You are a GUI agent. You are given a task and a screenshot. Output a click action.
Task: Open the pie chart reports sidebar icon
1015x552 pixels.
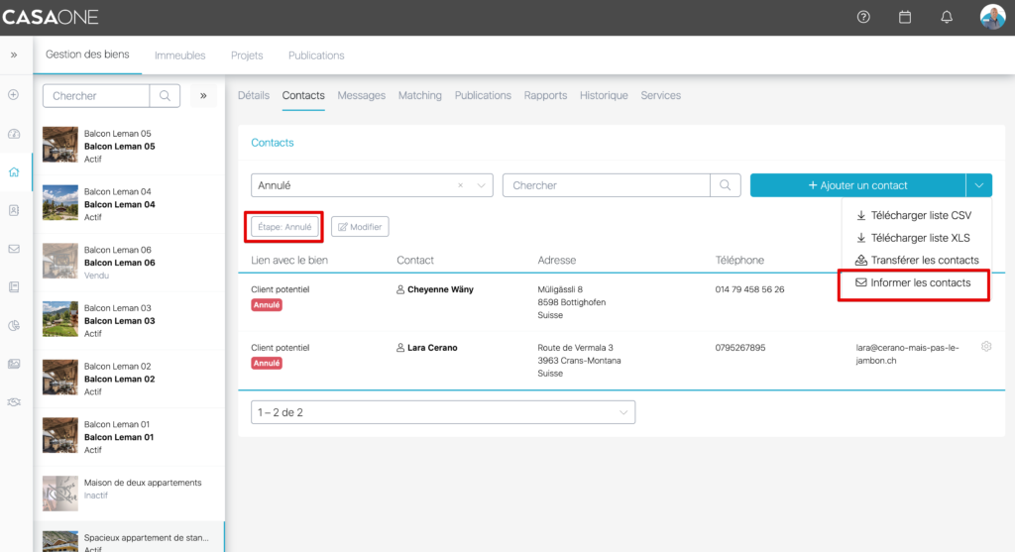pyautogui.click(x=14, y=325)
